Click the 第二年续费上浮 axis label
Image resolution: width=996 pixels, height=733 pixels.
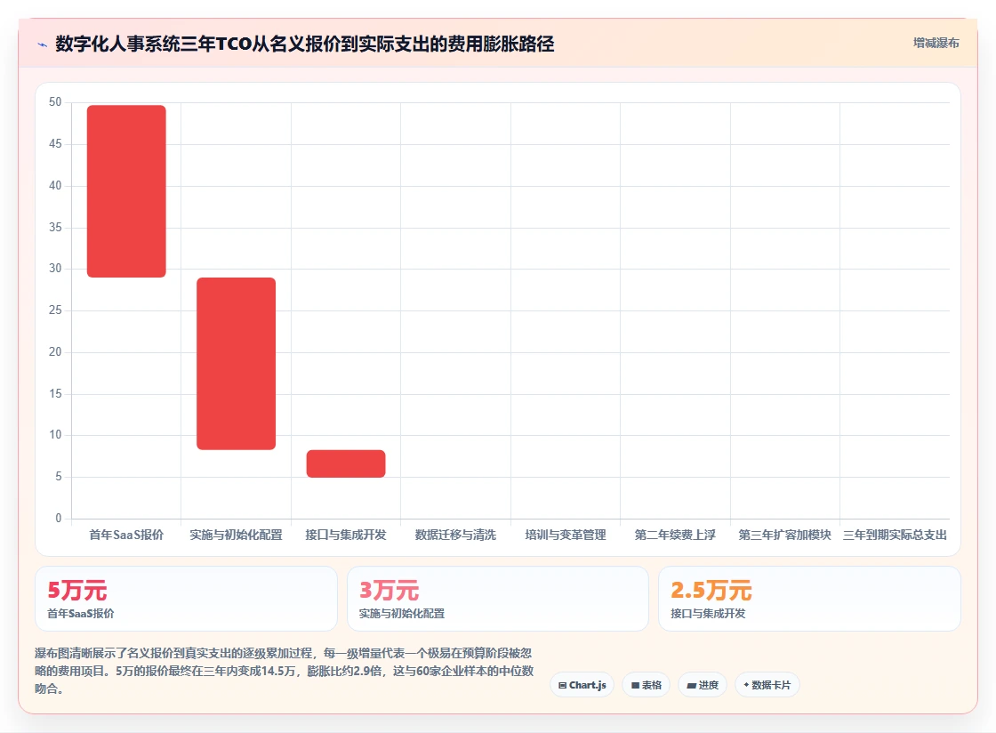pyautogui.click(x=675, y=535)
